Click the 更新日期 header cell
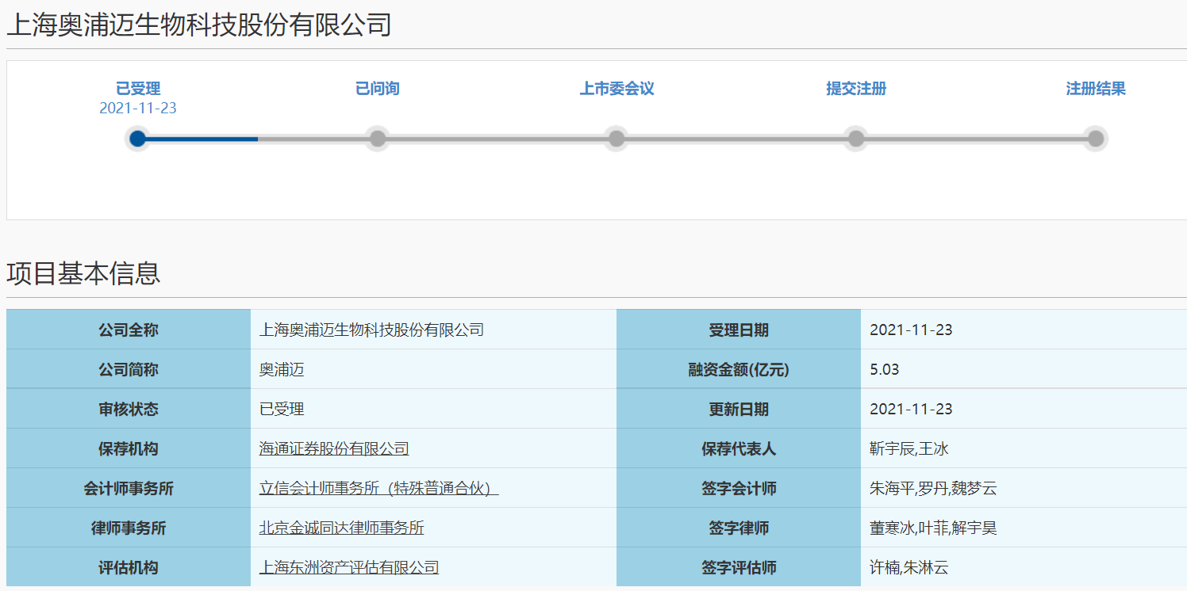Screen dimensions: 1187x591 [739, 409]
